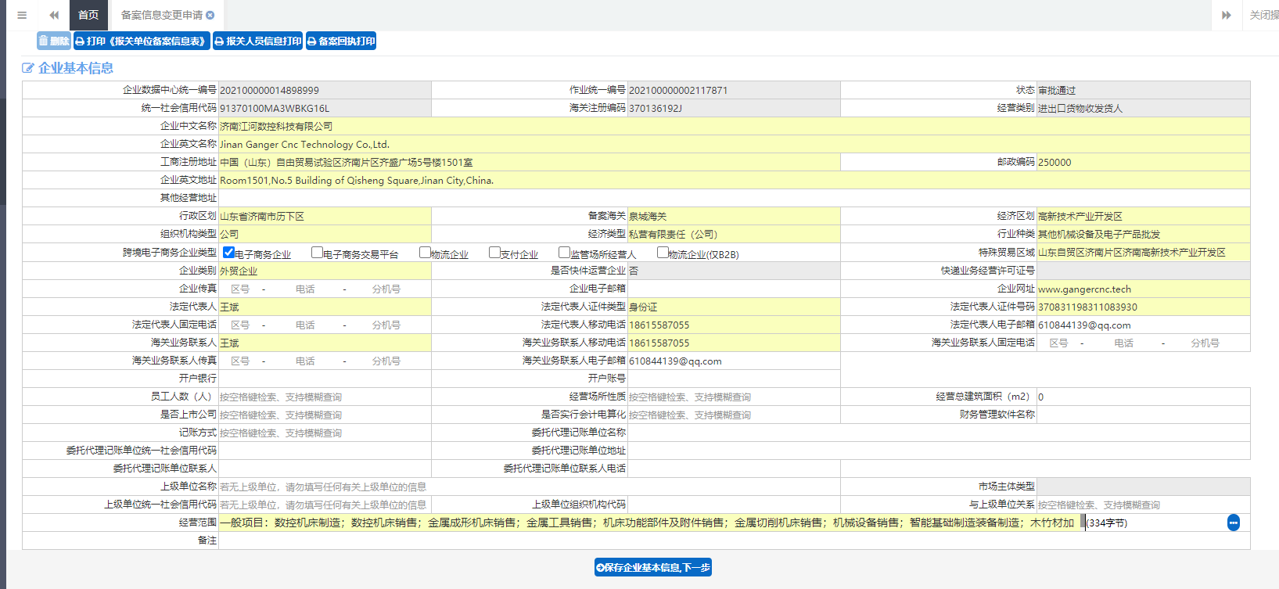Click the 企业中文名称 input field
Image resolution: width=1279 pixels, height=589 pixels.
pos(735,126)
